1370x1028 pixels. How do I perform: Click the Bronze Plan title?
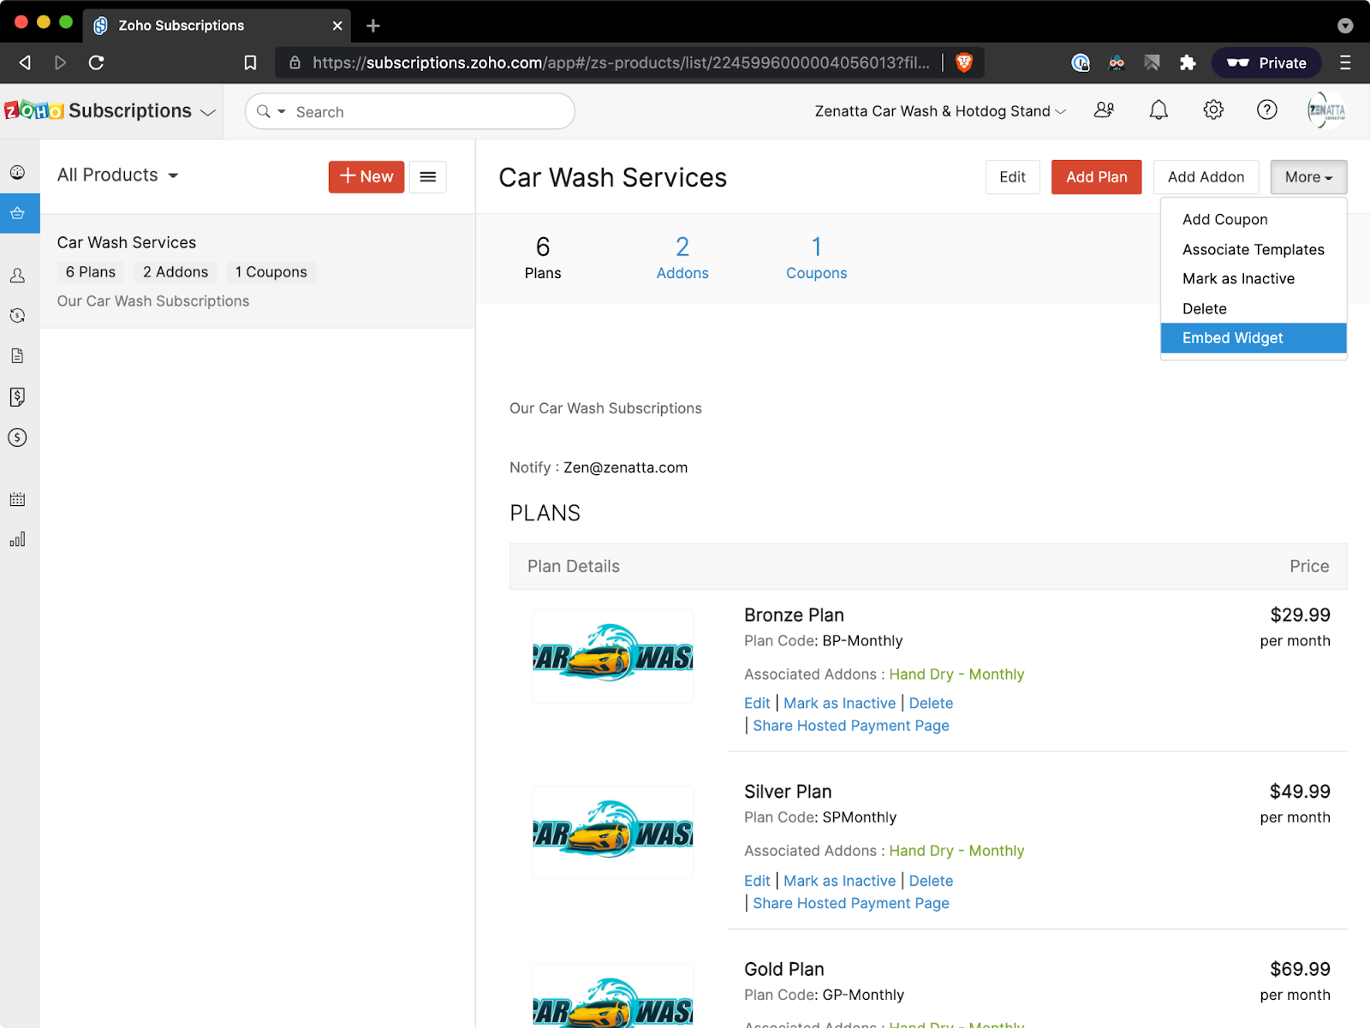coord(794,615)
